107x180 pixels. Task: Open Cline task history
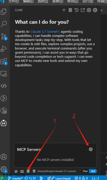point(77,10)
